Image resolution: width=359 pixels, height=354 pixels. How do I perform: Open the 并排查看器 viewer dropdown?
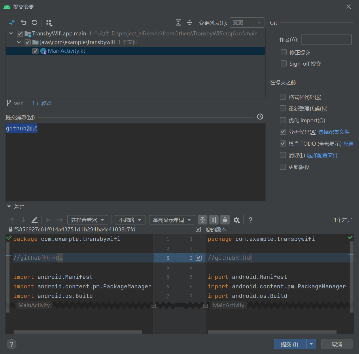pos(88,220)
